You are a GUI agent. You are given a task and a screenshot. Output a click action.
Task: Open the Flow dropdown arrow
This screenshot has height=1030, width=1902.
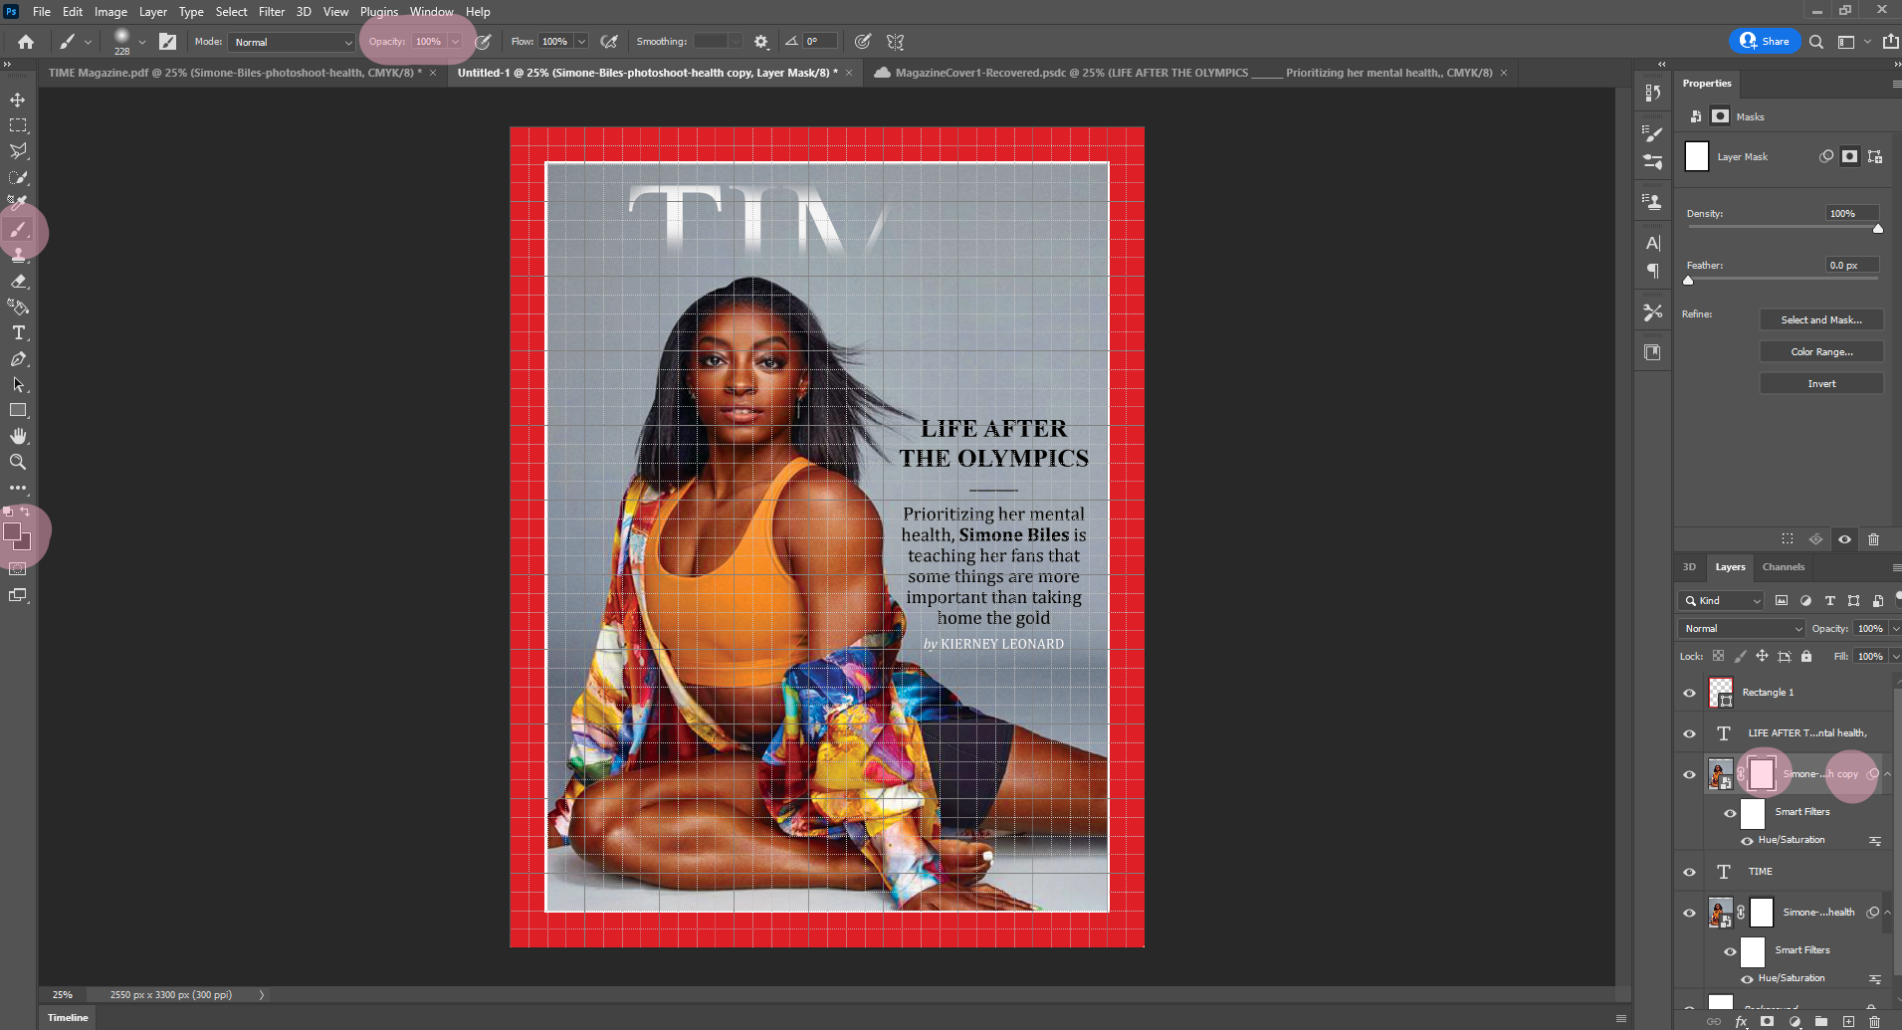[581, 42]
